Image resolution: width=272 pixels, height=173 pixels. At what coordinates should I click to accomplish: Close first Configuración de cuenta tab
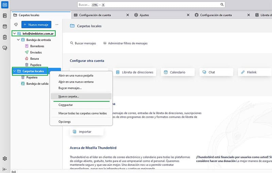click(128, 15)
